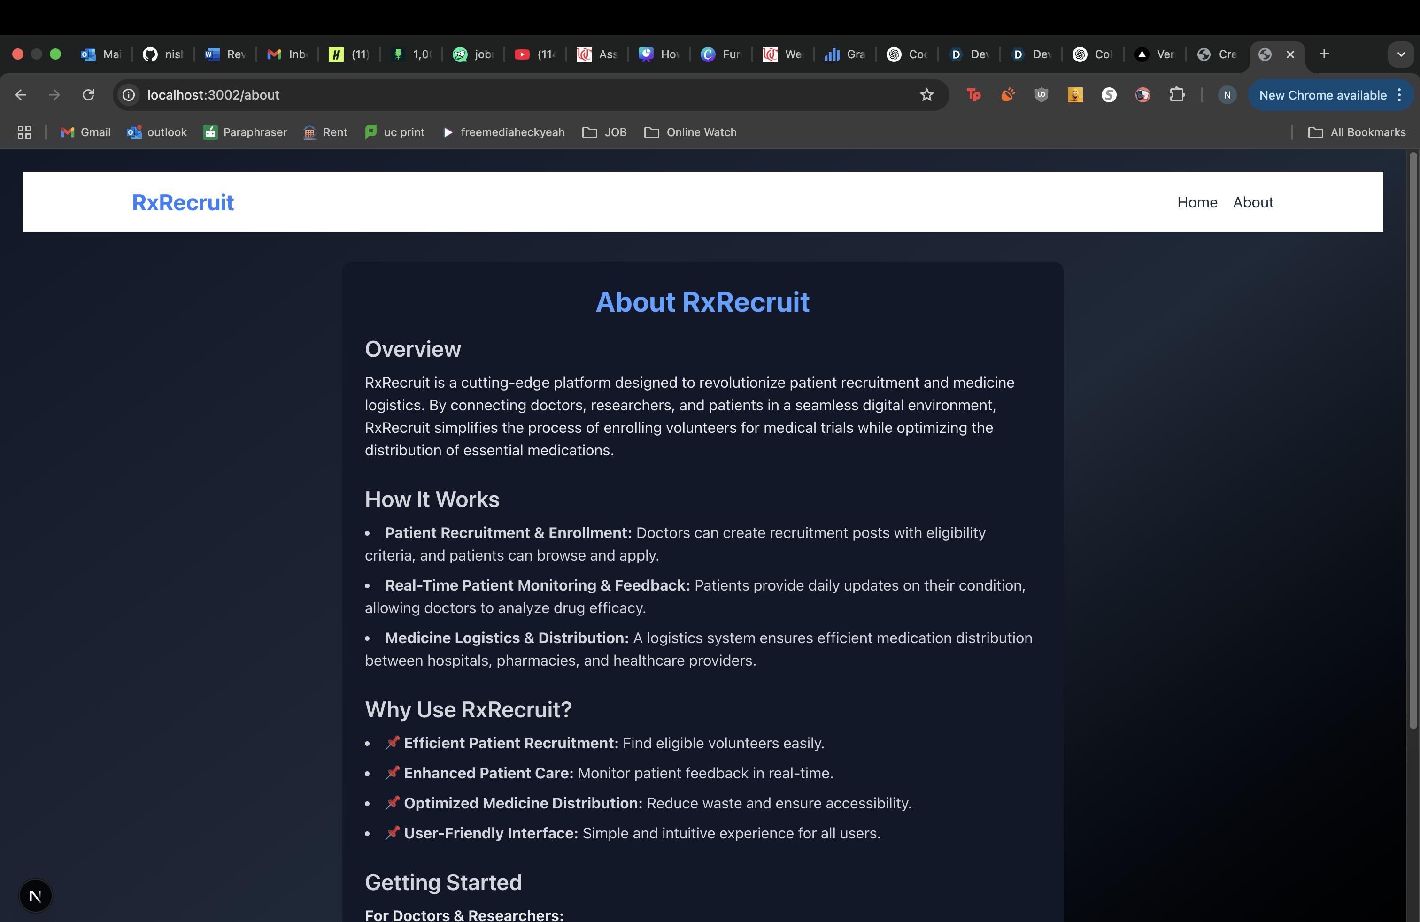This screenshot has width=1420, height=922.
Task: Open the Next.js dev tools badge
Action: click(x=35, y=895)
